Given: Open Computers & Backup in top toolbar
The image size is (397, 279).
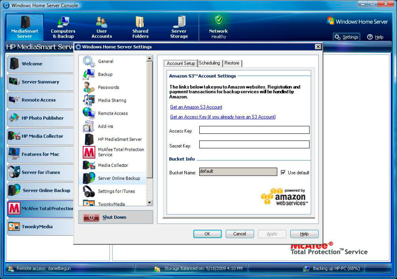Looking at the screenshot, I should (63, 27).
